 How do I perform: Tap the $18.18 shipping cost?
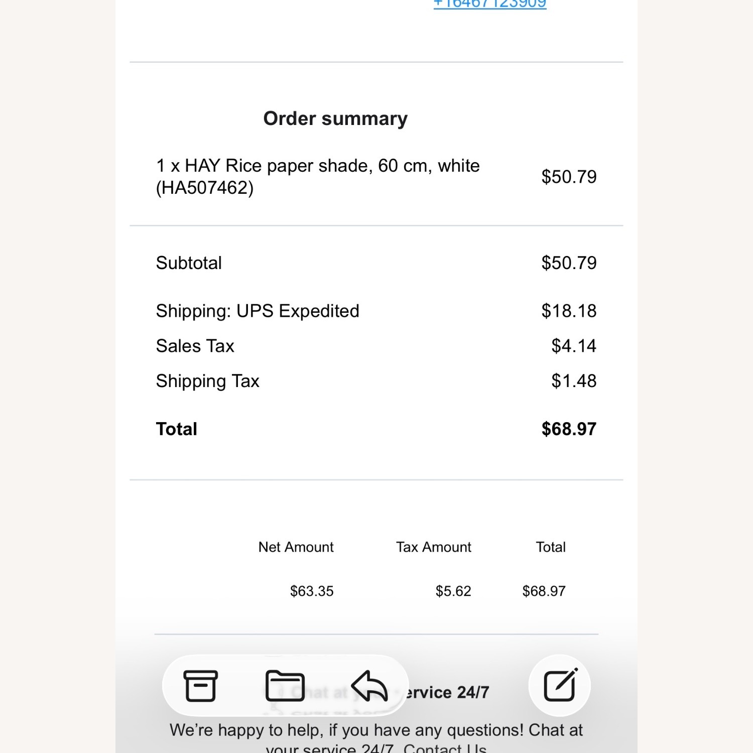tap(569, 311)
